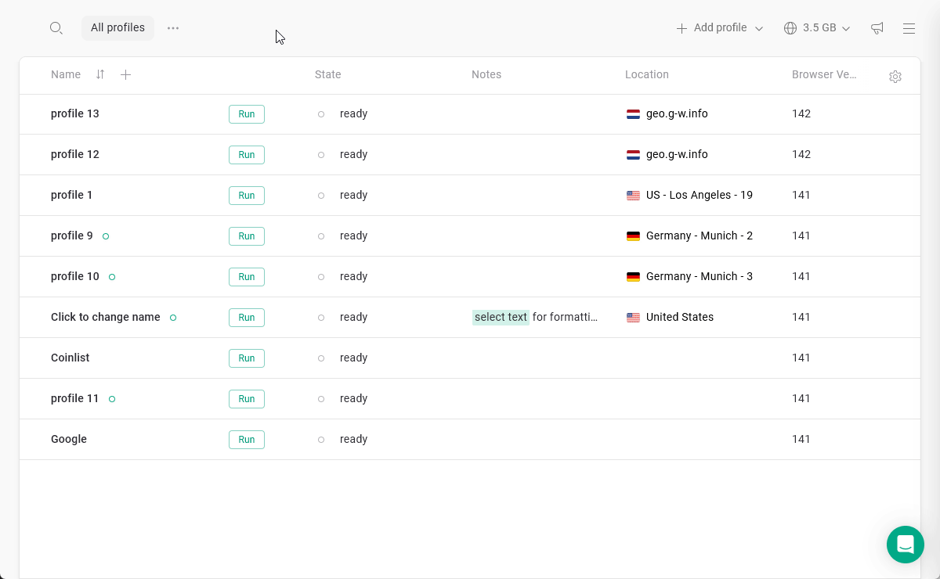Click the state circle for Google
This screenshot has height=579, width=940.
(321, 440)
